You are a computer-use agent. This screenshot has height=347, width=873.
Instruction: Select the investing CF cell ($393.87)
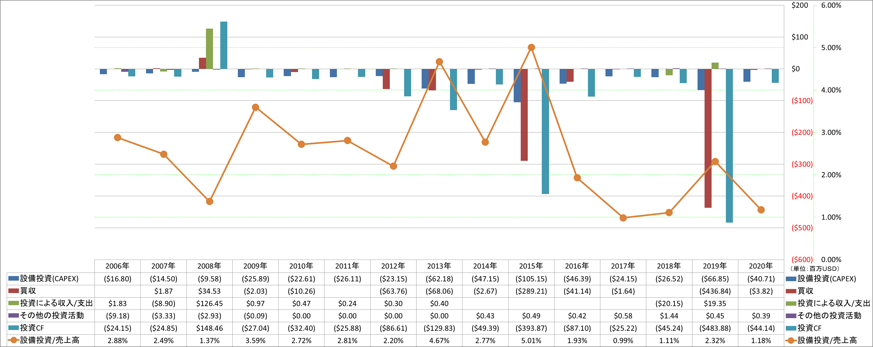tap(531, 328)
